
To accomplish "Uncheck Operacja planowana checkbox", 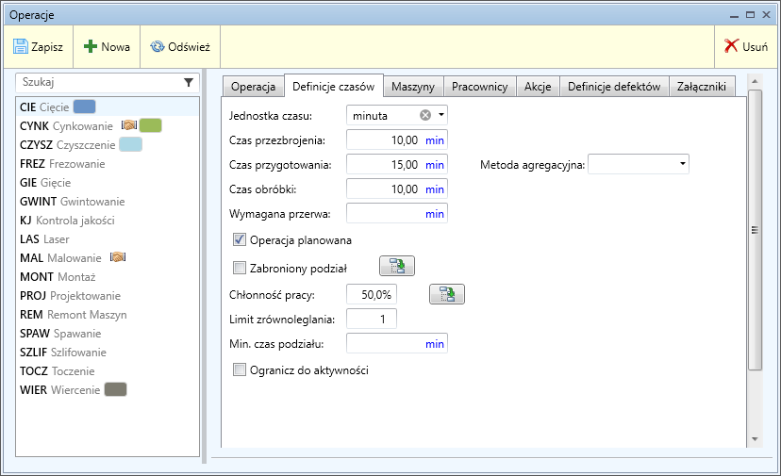I will click(240, 240).
